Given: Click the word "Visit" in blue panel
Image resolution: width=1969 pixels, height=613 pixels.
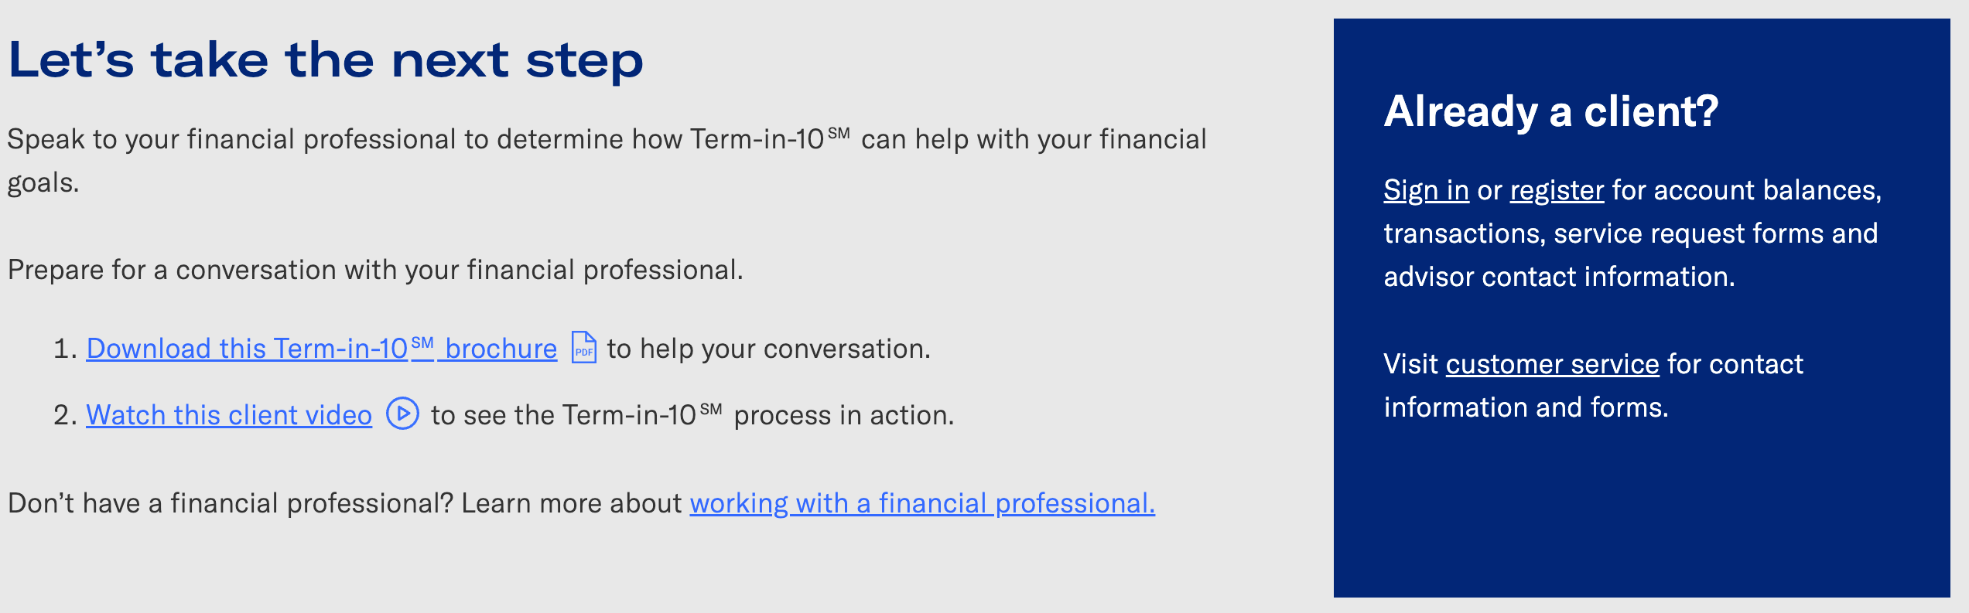Looking at the screenshot, I should pos(1410,364).
